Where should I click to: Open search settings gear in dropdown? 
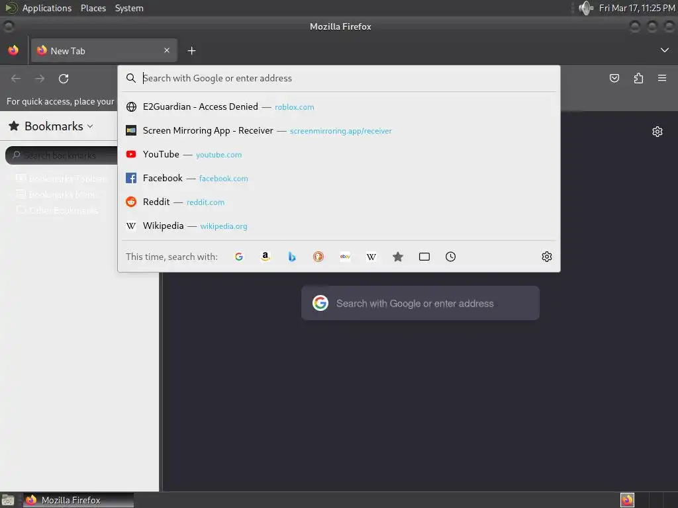point(546,257)
